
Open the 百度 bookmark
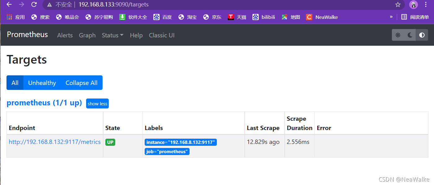[163, 17]
